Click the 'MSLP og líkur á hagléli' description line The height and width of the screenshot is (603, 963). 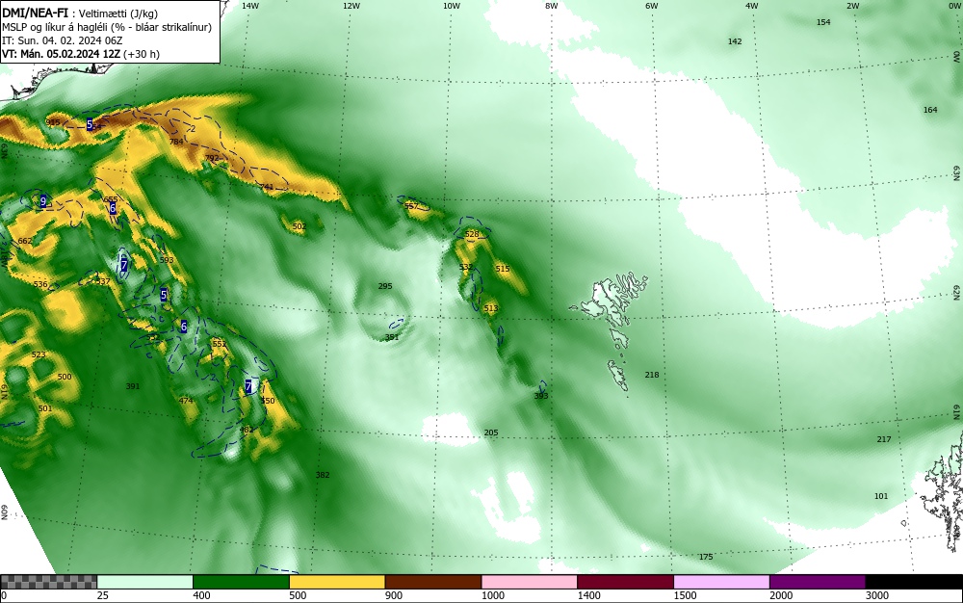point(107,27)
